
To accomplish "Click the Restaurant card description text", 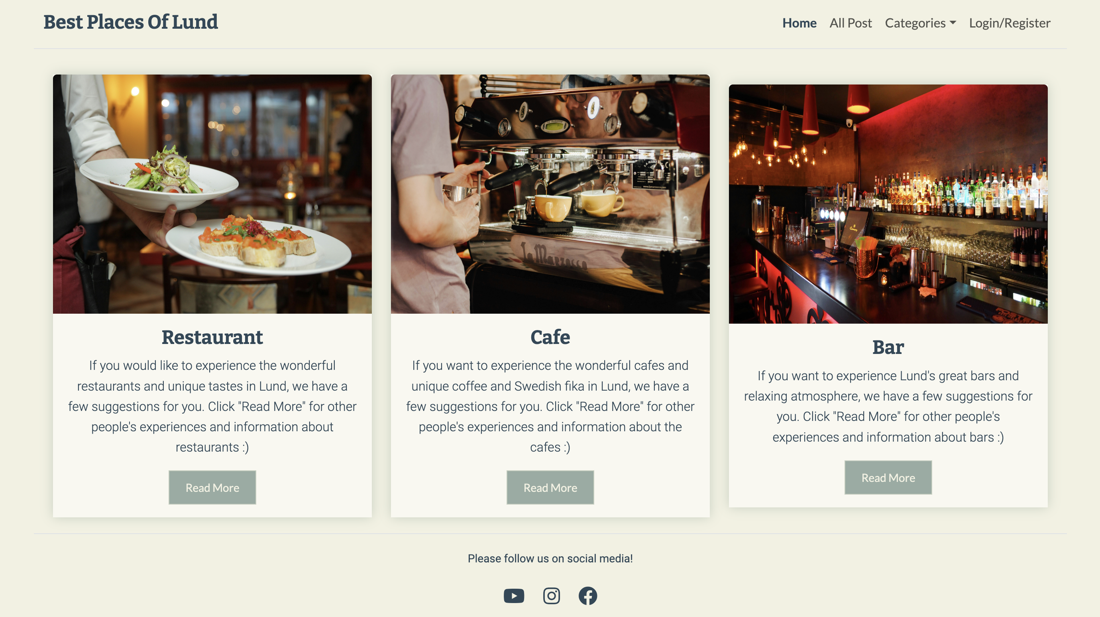I will click(x=212, y=406).
